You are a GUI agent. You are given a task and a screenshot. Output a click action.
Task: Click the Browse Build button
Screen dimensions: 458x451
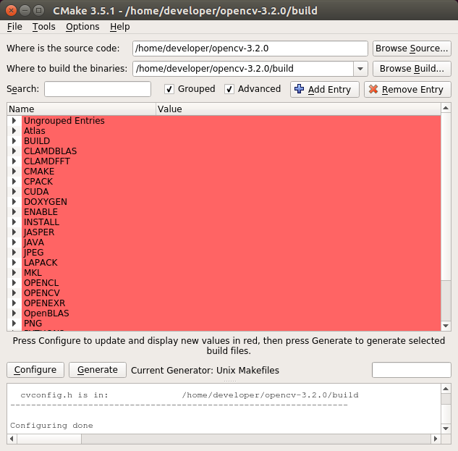pyautogui.click(x=412, y=69)
